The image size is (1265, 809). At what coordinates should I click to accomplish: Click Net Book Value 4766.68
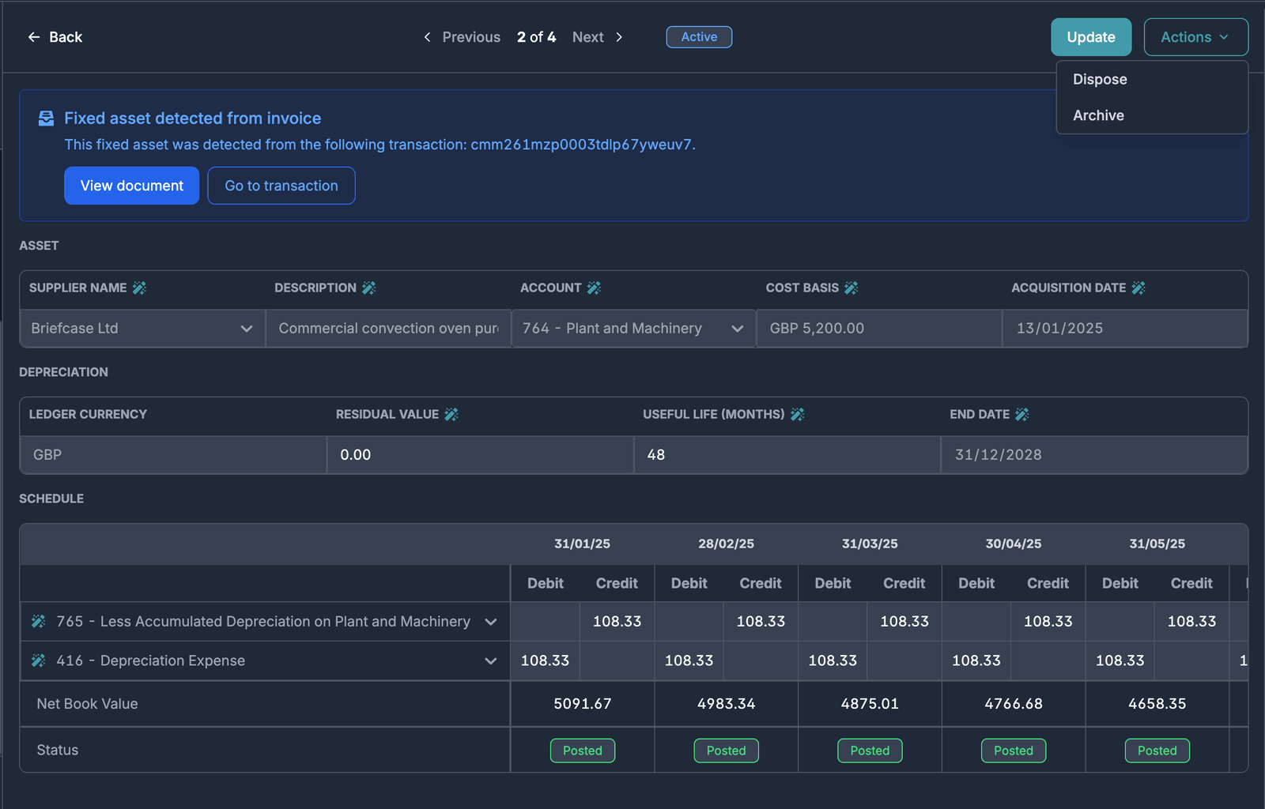[x=1014, y=704]
